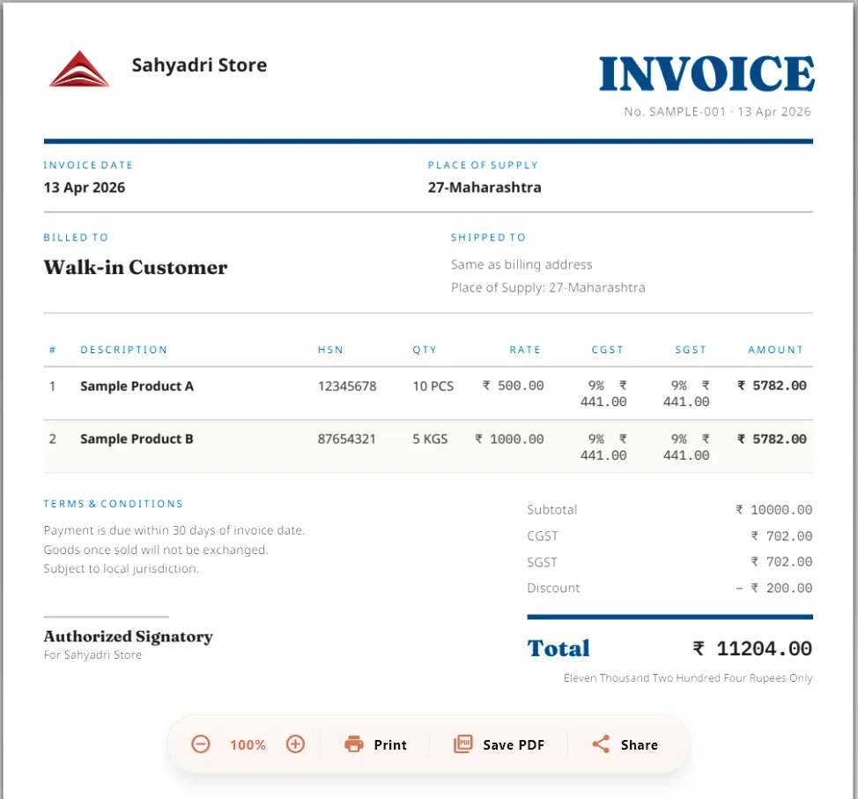Click the Walk-in Customer name
This screenshot has height=799, width=858.
(135, 267)
